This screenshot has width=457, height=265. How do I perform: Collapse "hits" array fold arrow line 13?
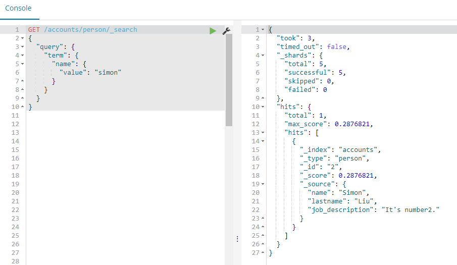click(x=263, y=132)
